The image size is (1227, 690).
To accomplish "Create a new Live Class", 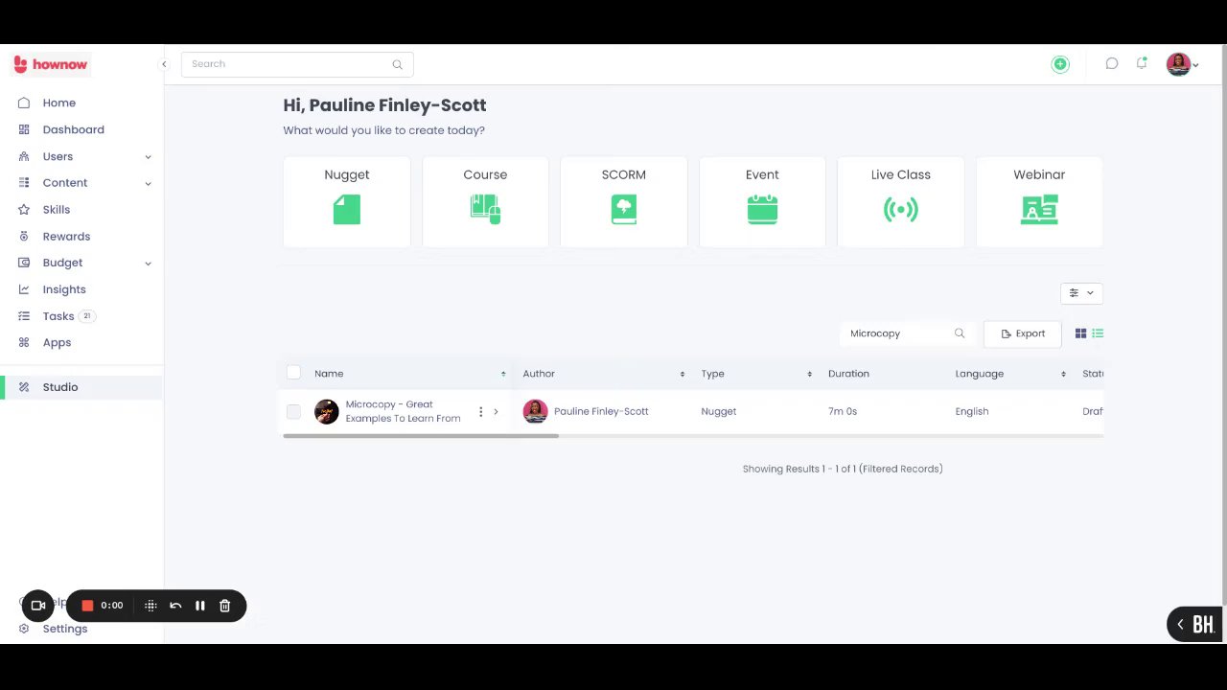I will click(901, 202).
